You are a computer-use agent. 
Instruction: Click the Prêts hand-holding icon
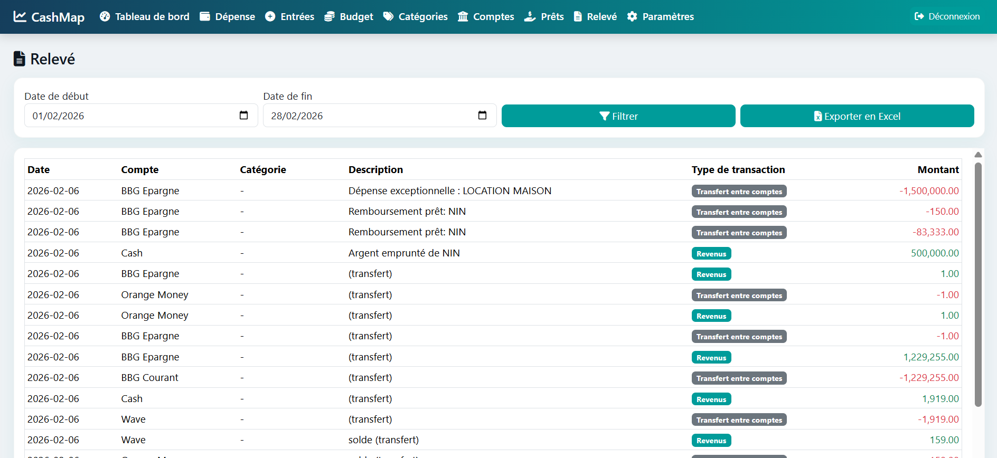coord(530,16)
